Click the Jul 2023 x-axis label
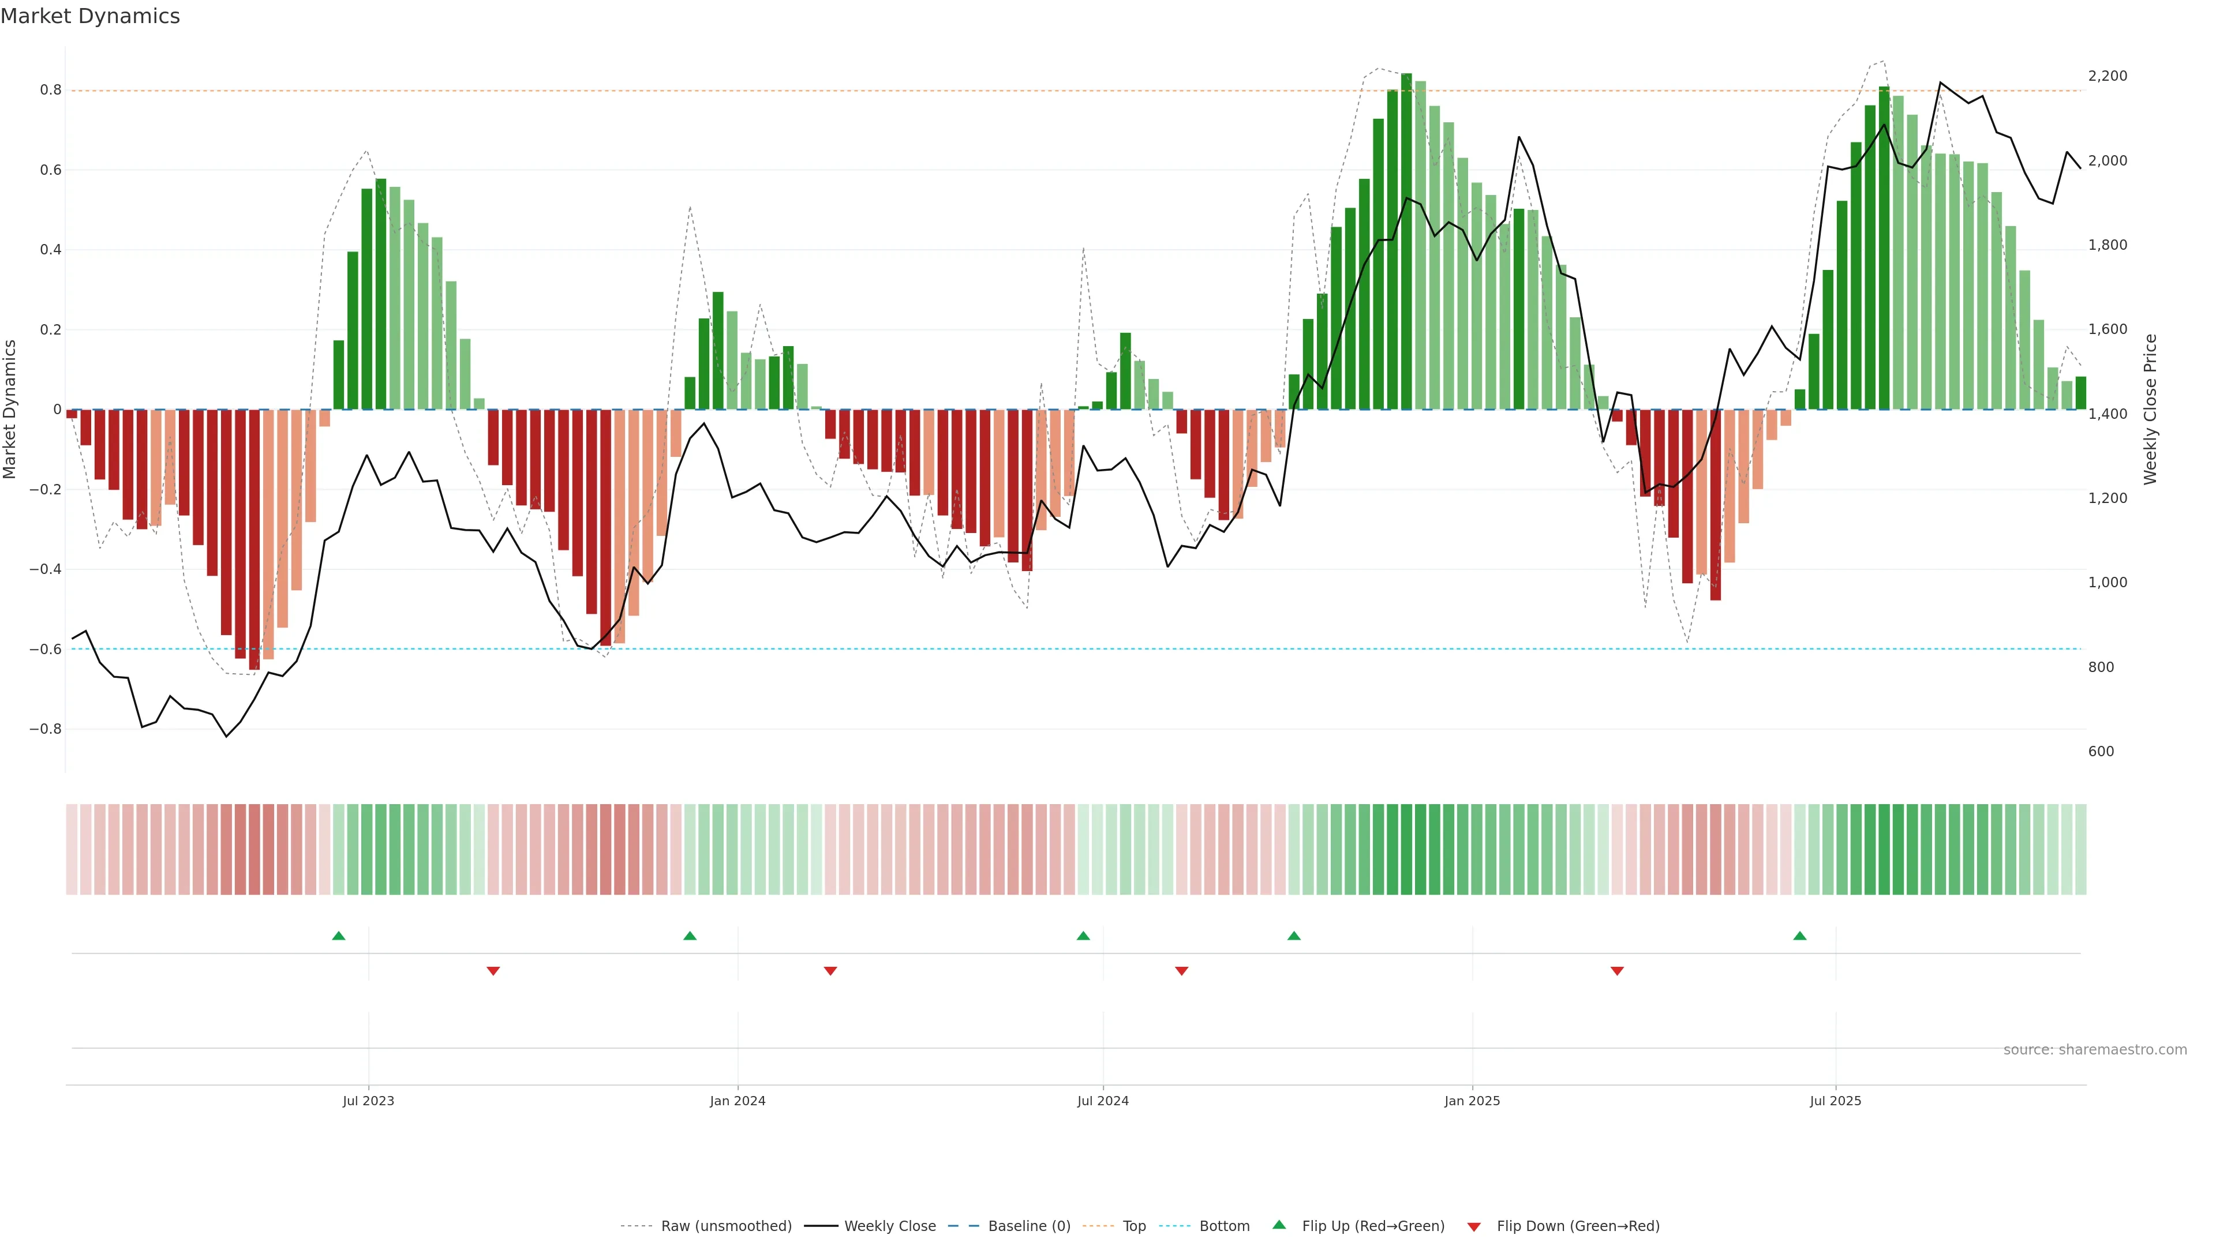2216x1246 pixels. (368, 1101)
